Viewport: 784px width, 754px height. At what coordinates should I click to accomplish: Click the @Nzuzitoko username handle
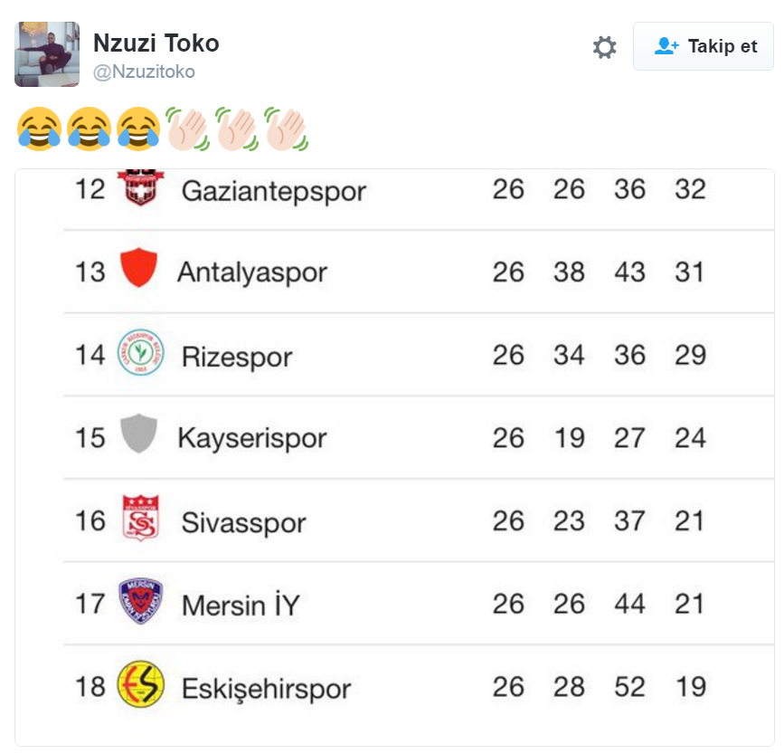[x=144, y=72]
